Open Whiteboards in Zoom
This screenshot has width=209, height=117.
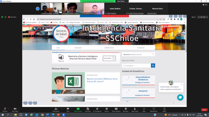pos(154,109)
